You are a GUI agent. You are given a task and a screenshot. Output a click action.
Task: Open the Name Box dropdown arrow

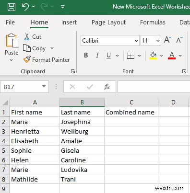click(x=44, y=87)
